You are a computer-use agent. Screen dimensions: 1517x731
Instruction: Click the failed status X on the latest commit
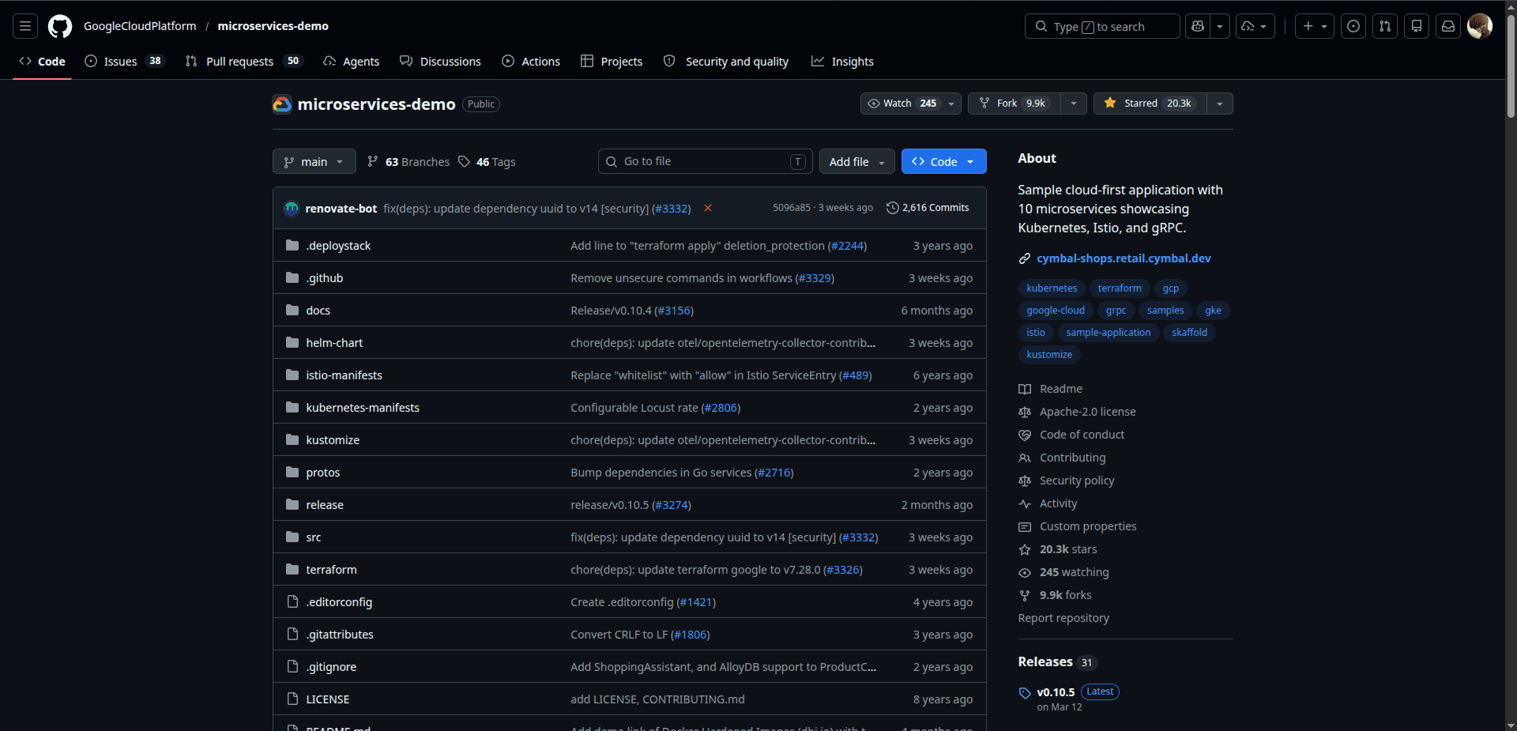click(x=708, y=208)
